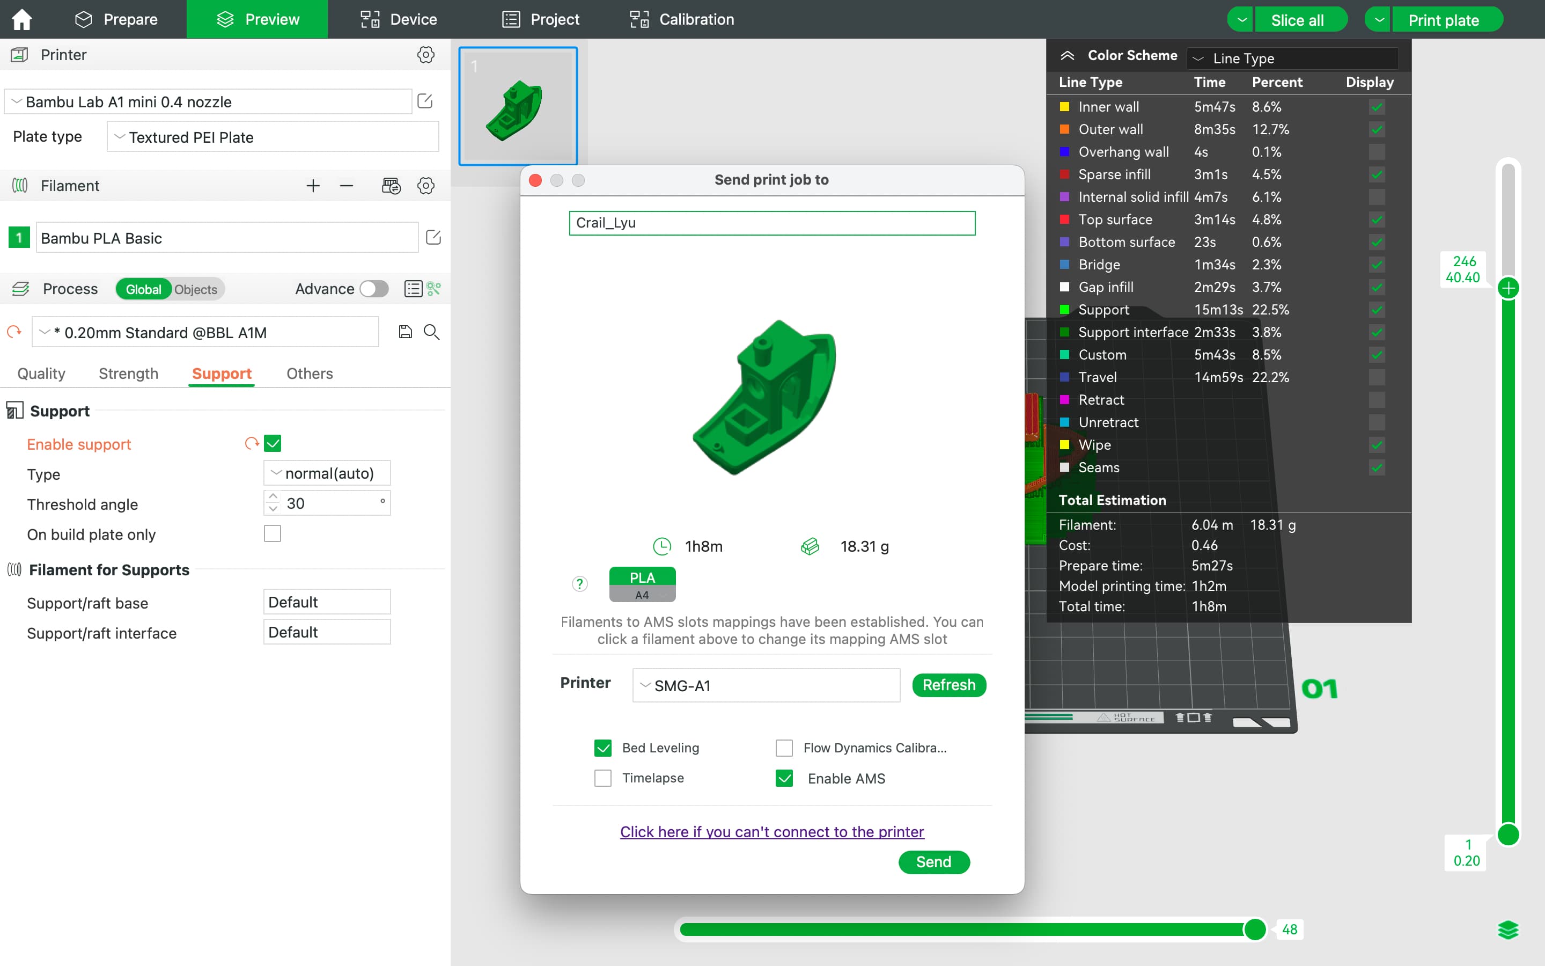Click the Process section header icon
The width and height of the screenshot is (1545, 966).
[20, 289]
